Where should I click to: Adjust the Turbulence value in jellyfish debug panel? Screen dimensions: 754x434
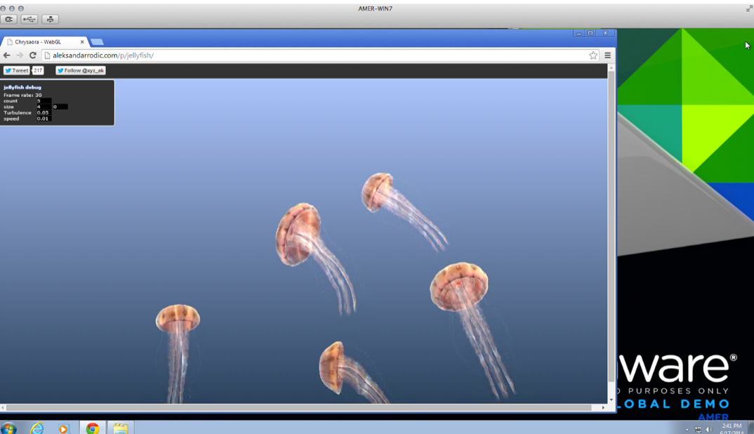coord(44,112)
